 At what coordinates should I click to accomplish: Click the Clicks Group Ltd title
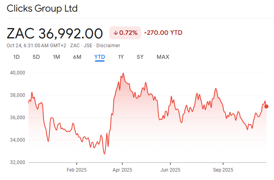coord(42,8)
